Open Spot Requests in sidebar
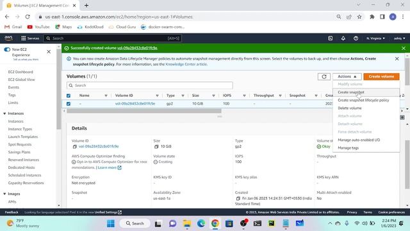The width and height of the screenshot is (410, 231). (x=20, y=144)
